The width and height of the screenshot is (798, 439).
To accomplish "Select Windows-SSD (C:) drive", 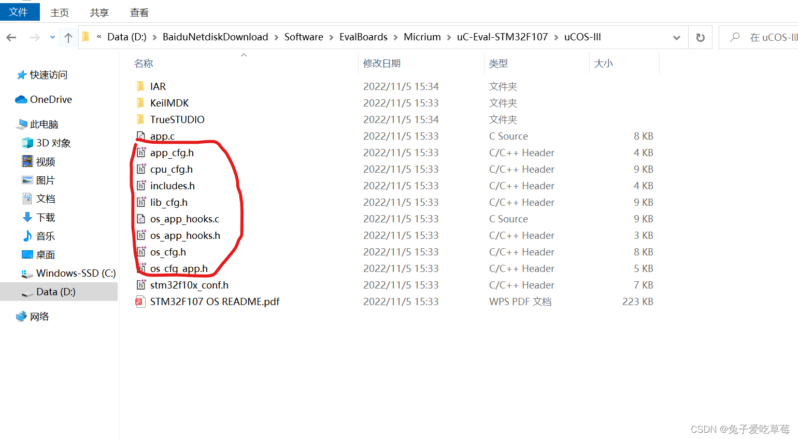I will point(76,273).
